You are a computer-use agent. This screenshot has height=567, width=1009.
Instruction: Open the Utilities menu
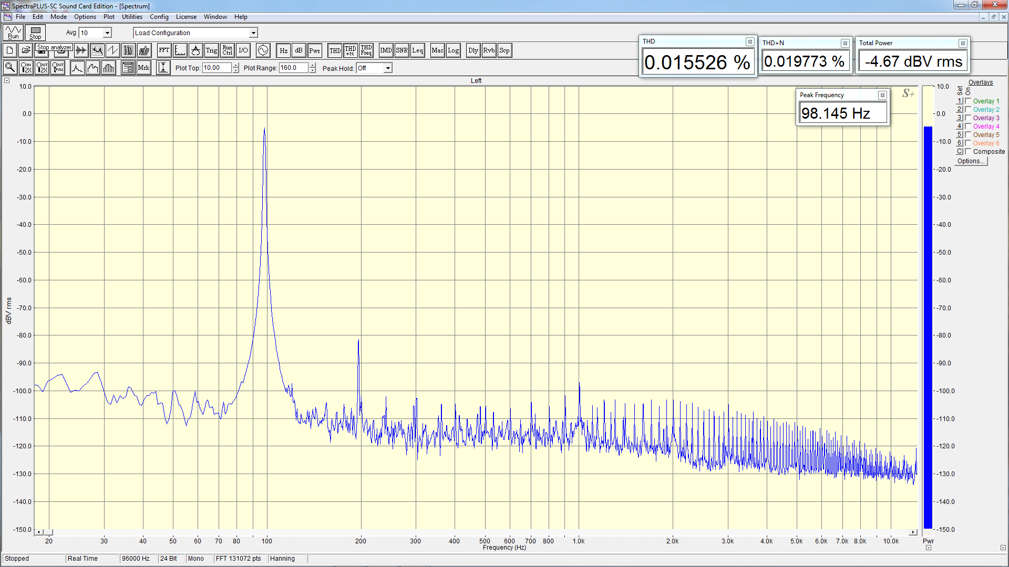click(132, 17)
